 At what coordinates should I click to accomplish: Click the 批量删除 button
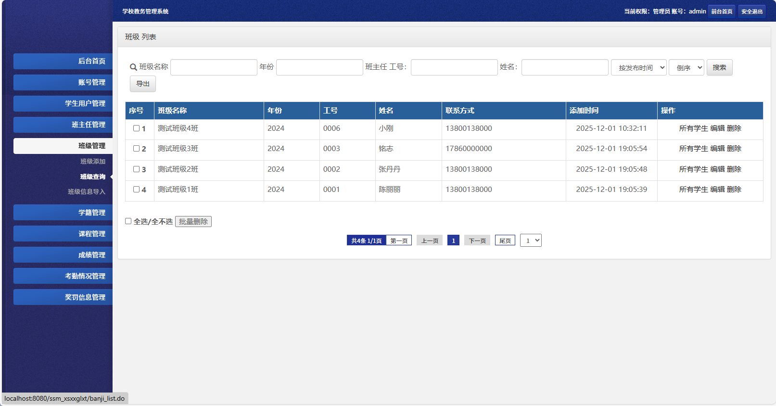(x=193, y=222)
